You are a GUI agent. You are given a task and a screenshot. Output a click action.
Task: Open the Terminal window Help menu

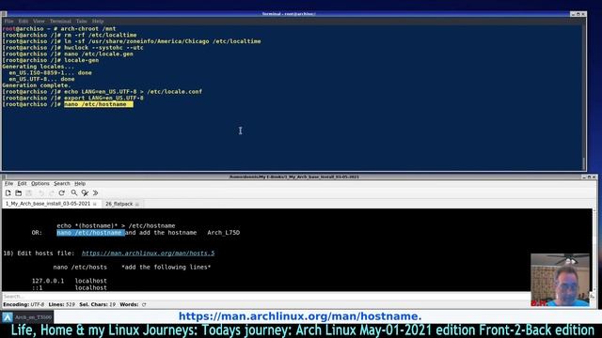(x=98, y=21)
